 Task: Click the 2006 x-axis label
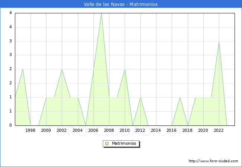tap(93, 130)
